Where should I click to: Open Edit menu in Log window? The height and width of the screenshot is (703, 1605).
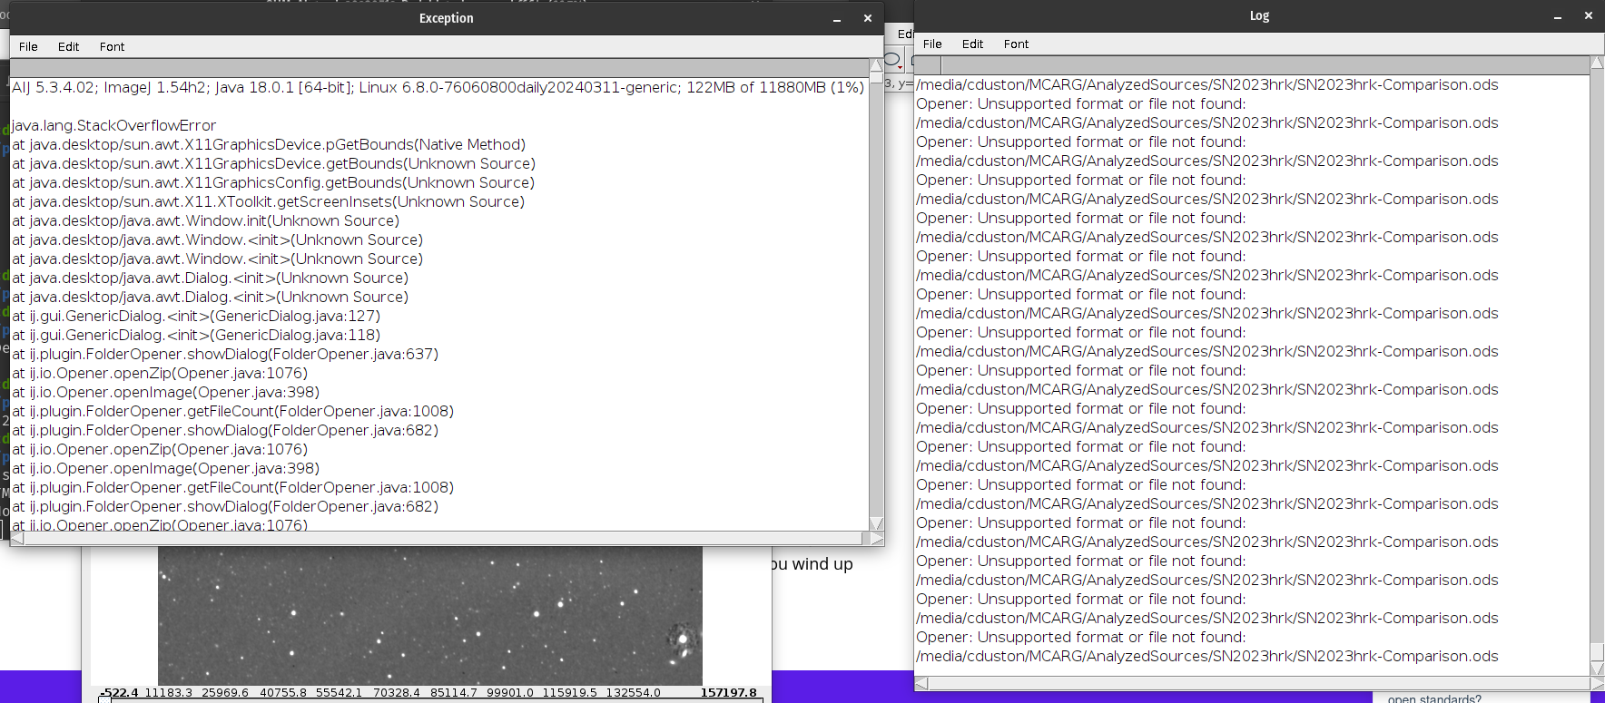tap(972, 44)
